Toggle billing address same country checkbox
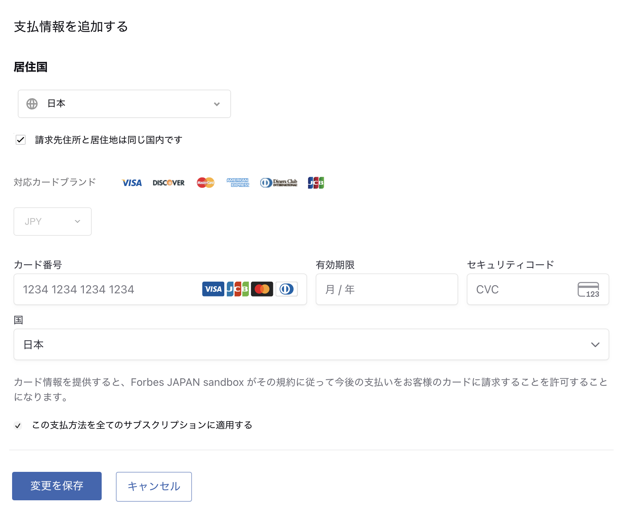This screenshot has width=642, height=517. (x=21, y=140)
